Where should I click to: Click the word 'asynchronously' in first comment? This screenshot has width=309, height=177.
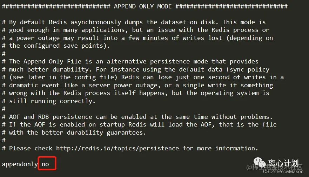[96, 22]
